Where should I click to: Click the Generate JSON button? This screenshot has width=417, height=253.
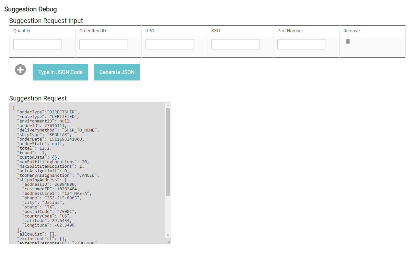tap(117, 72)
